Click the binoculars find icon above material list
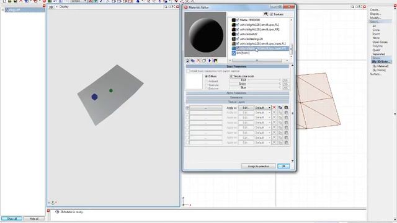397x223 pixels. click(x=265, y=14)
